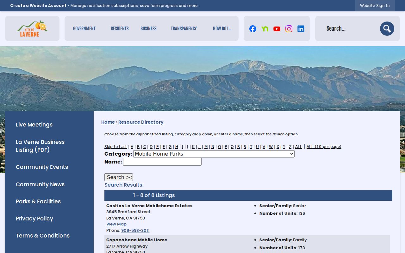Open the City of La Verne home logo
The width and height of the screenshot is (405, 253).
32,28
